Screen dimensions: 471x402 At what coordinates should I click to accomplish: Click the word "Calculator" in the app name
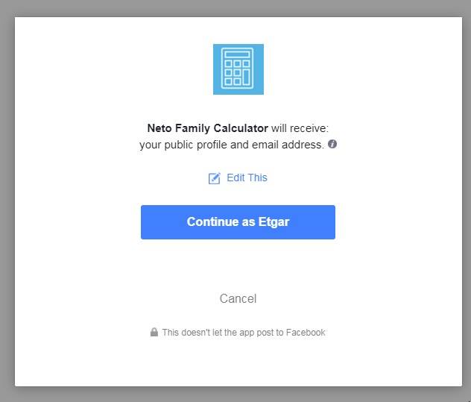(240, 128)
